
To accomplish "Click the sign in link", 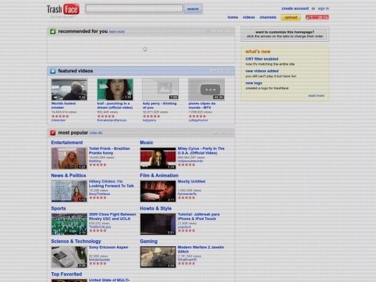I will pyautogui.click(x=323, y=8).
